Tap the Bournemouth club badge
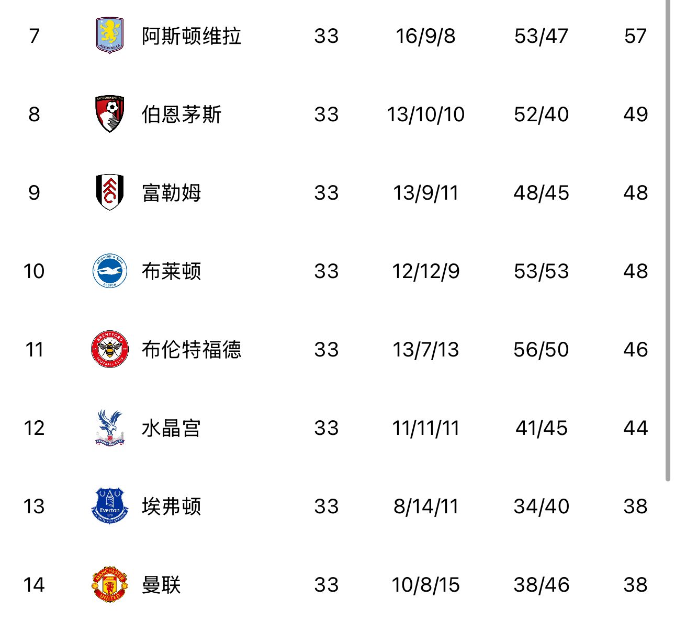 110,114
